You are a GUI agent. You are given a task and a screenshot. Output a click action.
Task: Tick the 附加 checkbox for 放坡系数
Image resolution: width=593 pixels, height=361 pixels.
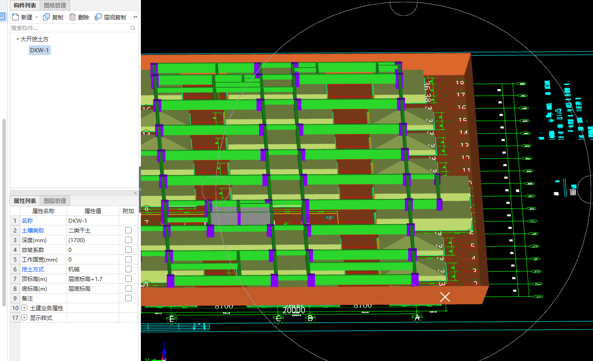click(x=128, y=250)
